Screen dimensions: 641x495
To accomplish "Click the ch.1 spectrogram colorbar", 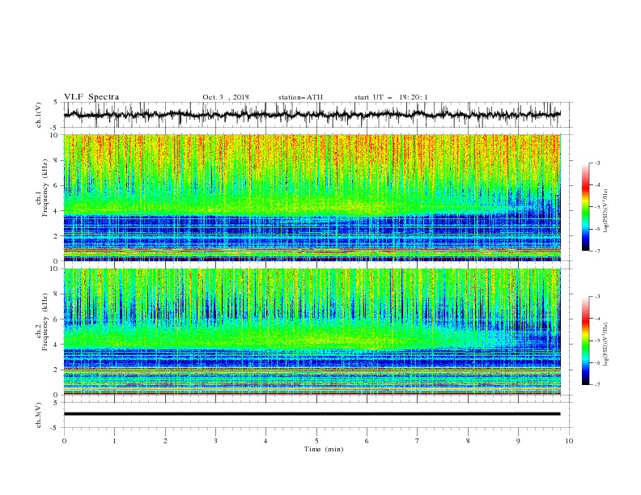I will [585, 207].
